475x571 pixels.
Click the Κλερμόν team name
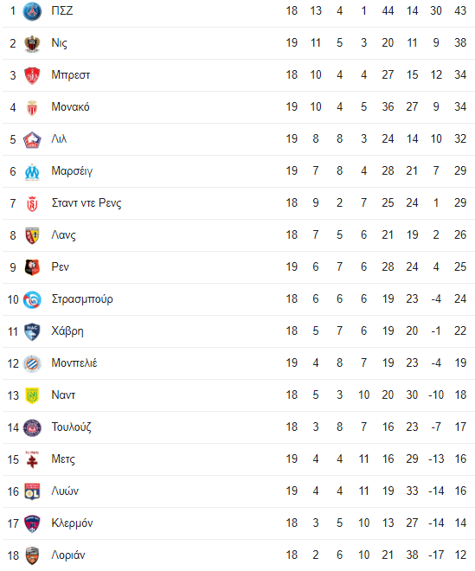pyautogui.click(x=72, y=523)
